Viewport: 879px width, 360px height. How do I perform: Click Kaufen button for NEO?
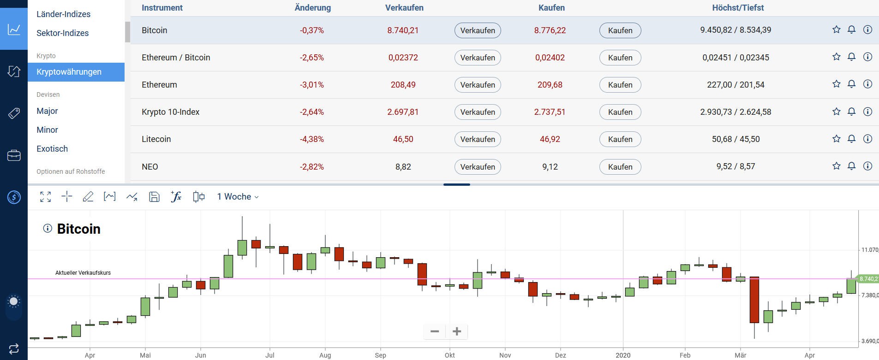(x=620, y=167)
